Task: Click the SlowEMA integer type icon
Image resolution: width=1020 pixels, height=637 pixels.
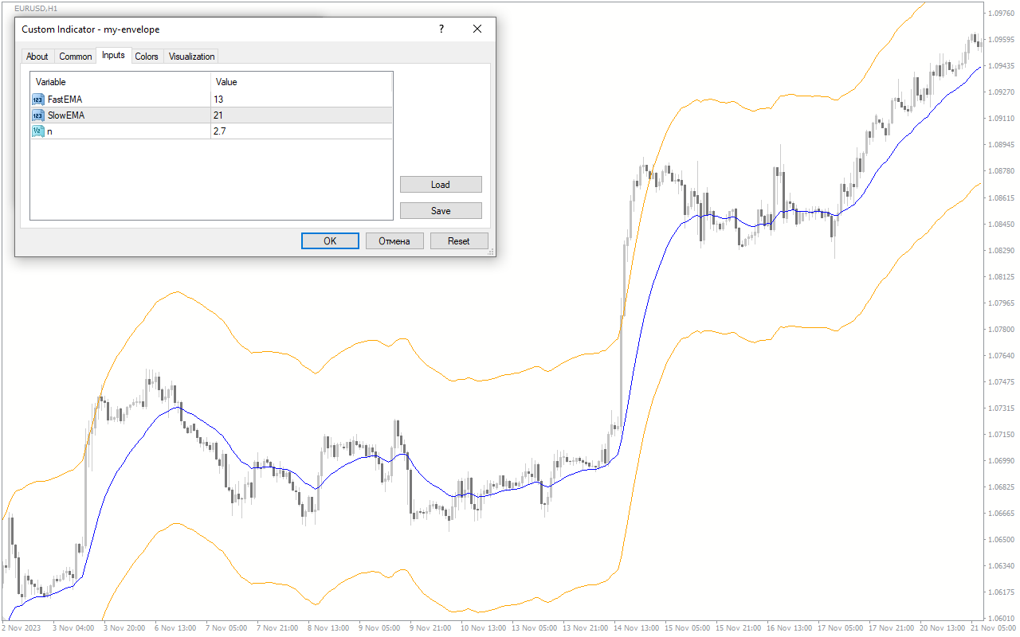Action: 37,115
